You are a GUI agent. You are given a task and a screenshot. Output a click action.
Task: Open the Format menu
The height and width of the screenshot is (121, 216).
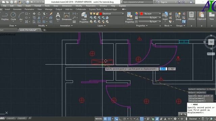[x=37, y=6]
